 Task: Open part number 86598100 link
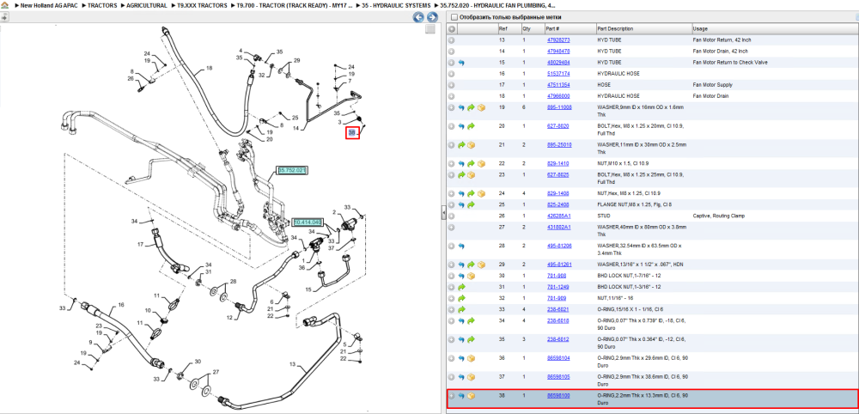click(558, 395)
